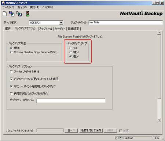Click the scrollbar up arrow
The image size is (165, 141).
(x=159, y=33)
